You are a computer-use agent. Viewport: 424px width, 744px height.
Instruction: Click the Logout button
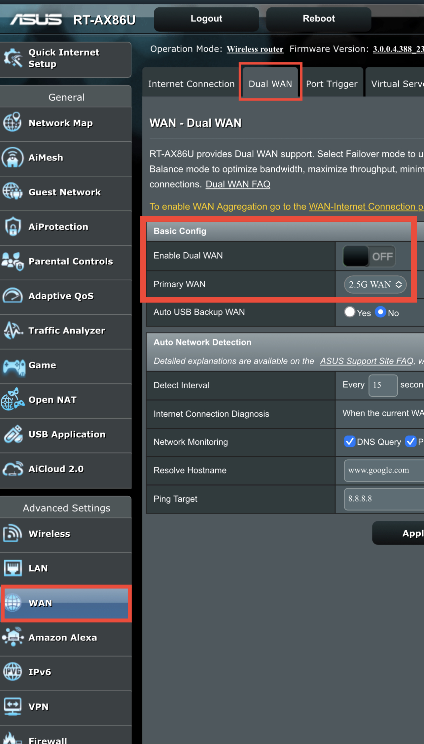[206, 19]
